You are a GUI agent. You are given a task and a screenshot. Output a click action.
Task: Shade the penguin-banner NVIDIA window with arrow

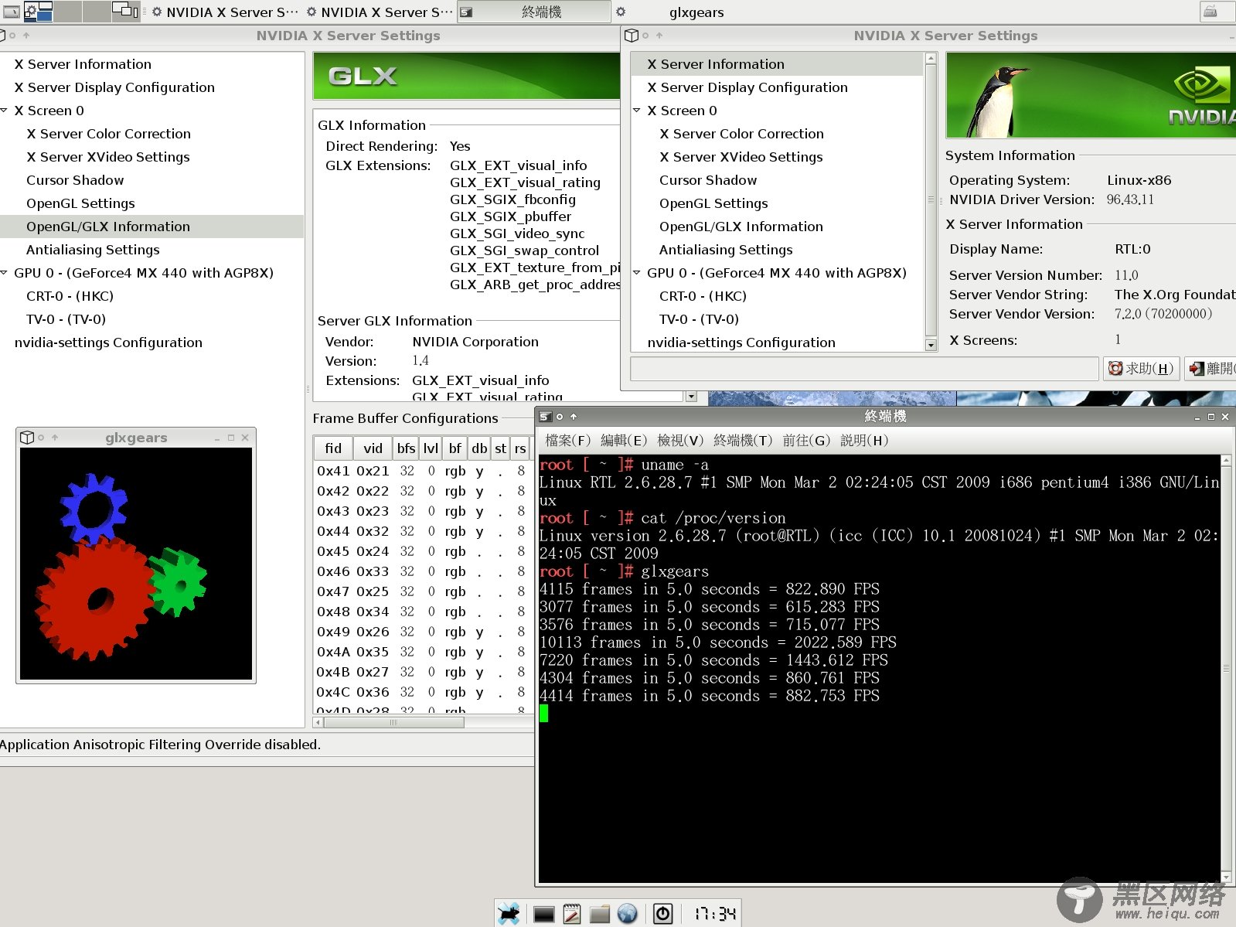659,36
